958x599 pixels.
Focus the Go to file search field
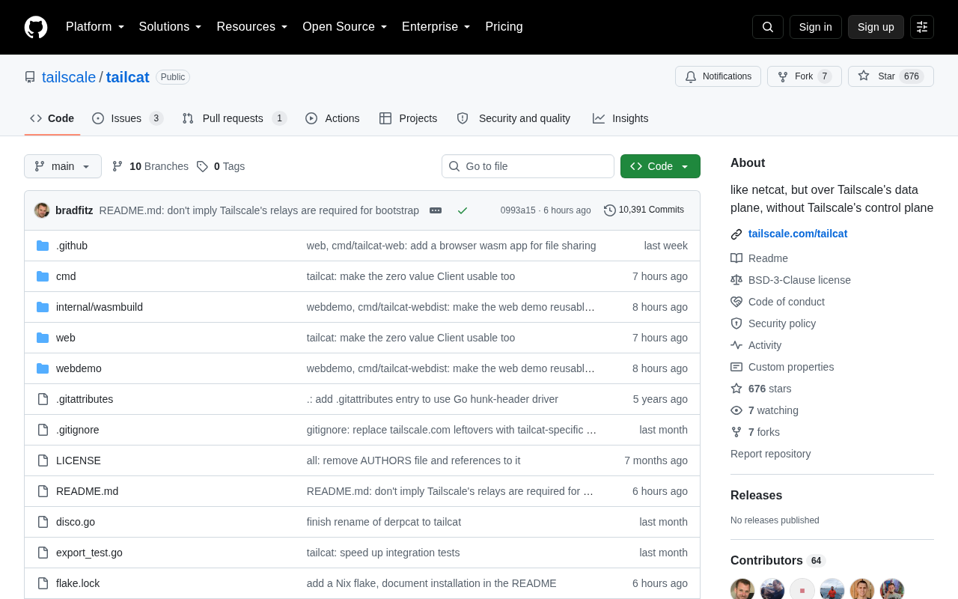pyautogui.click(x=528, y=166)
